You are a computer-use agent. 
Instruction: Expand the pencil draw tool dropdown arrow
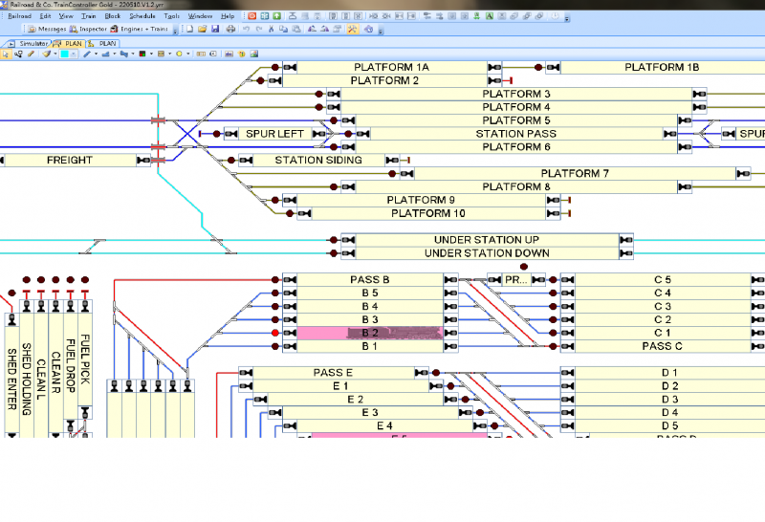click(95, 54)
